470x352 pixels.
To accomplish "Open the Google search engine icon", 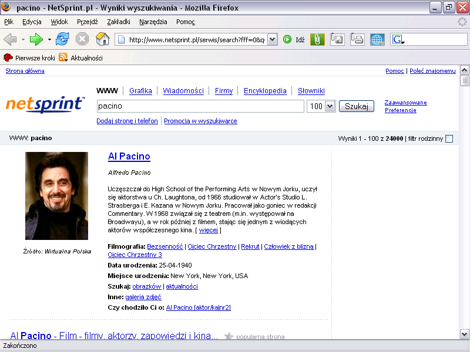I will coord(398,39).
